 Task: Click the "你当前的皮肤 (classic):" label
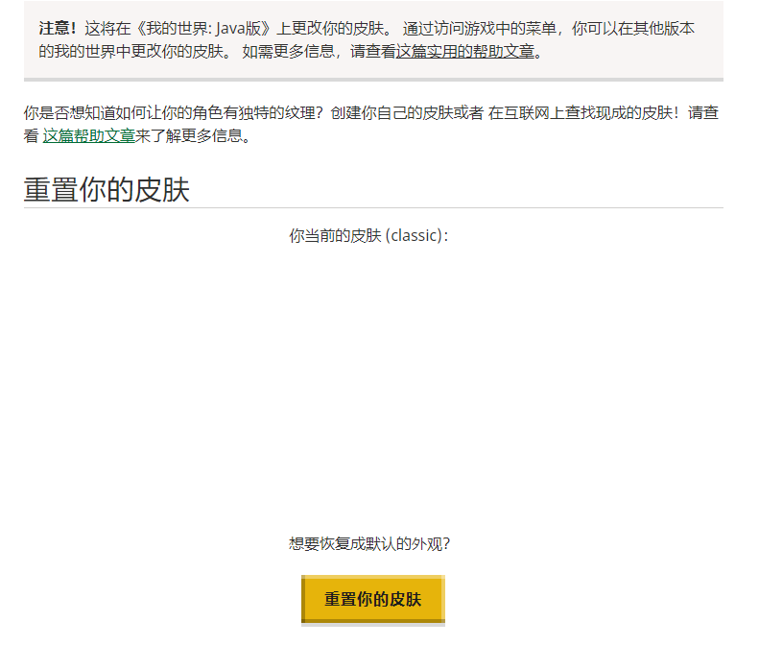(x=368, y=236)
